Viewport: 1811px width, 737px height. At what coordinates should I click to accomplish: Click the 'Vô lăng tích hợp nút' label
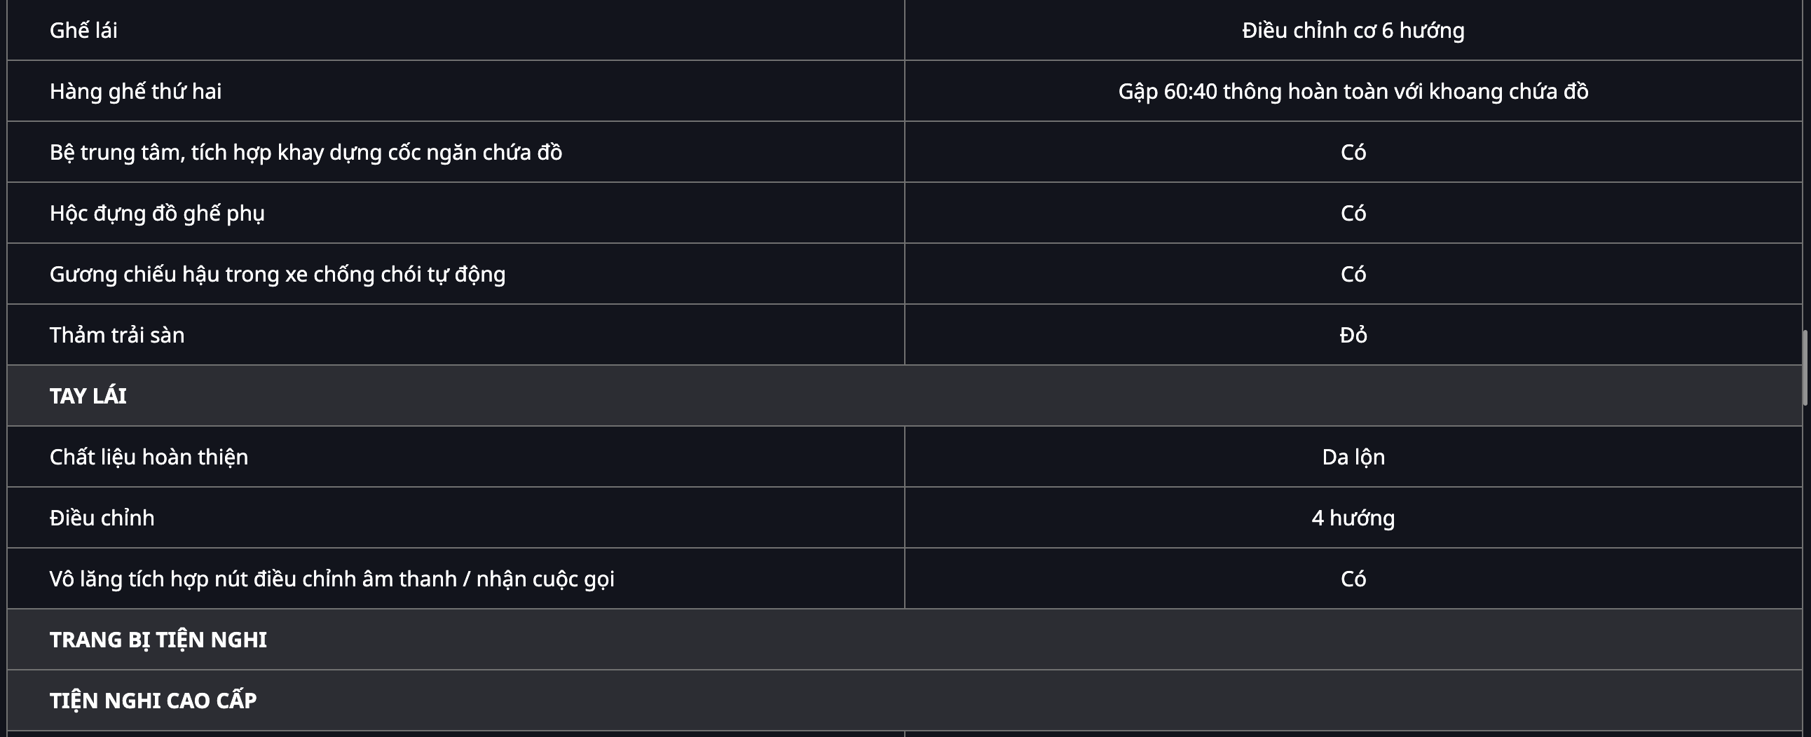332,579
